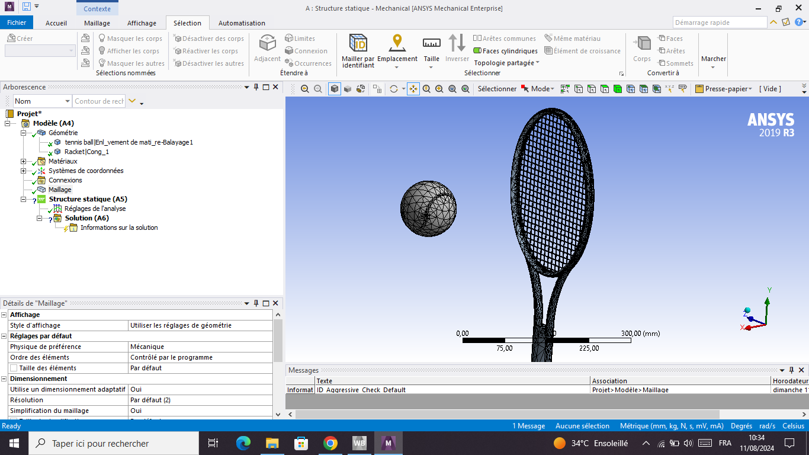Image resolution: width=809 pixels, height=455 pixels.
Task: Click the shaded exterior with edges cube icon
Action: pos(335,89)
